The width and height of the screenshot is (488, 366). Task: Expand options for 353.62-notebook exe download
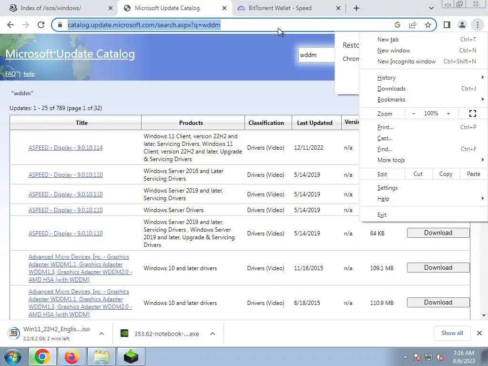point(213,334)
